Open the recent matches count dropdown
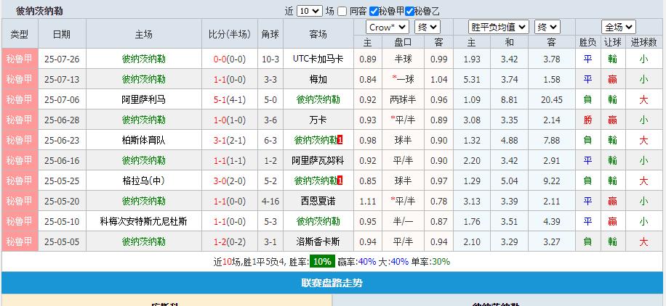This screenshot has width=666, height=306. pos(309,11)
